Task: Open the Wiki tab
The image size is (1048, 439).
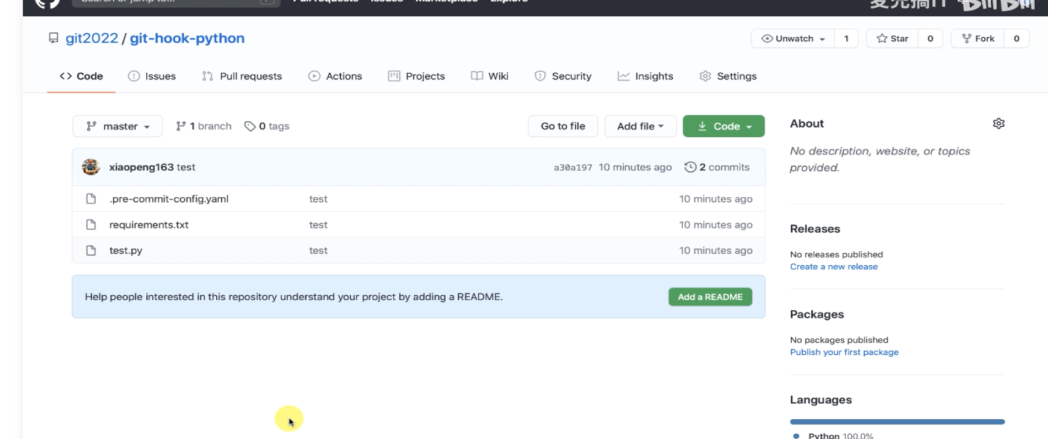Action: [490, 76]
